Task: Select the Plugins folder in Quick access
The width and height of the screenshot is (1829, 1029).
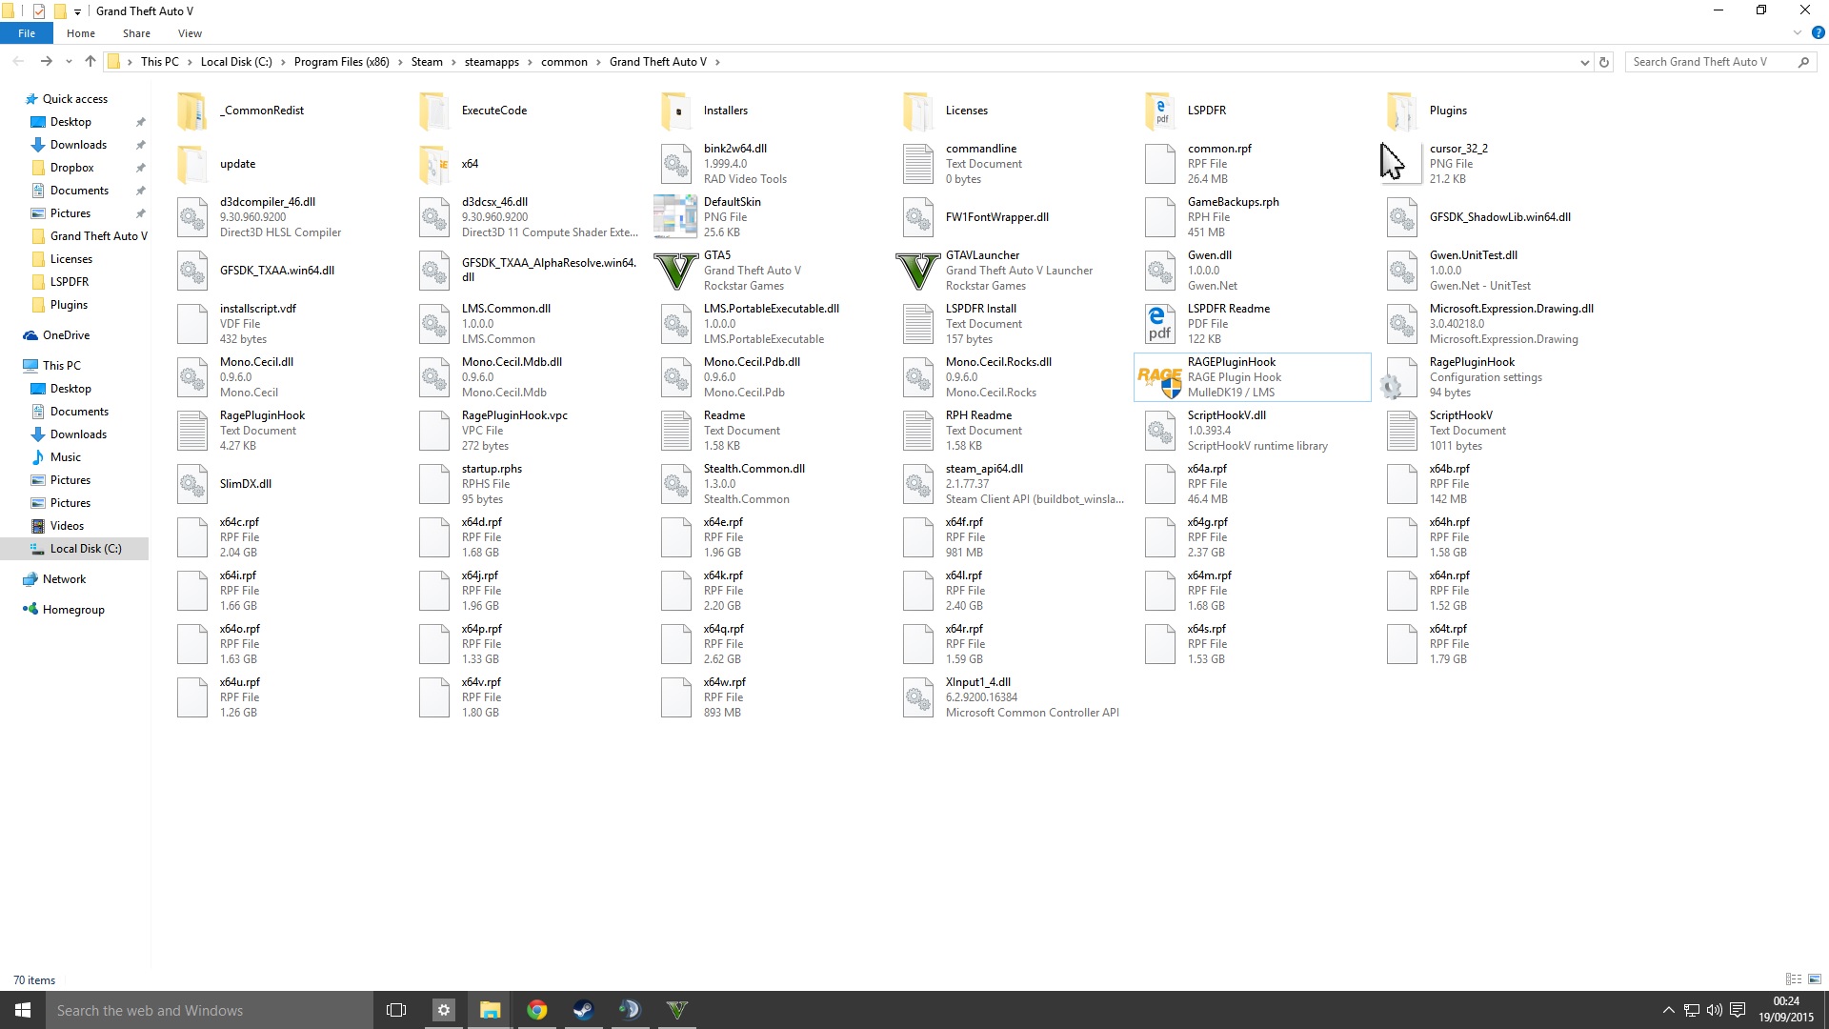Action: click(x=69, y=305)
